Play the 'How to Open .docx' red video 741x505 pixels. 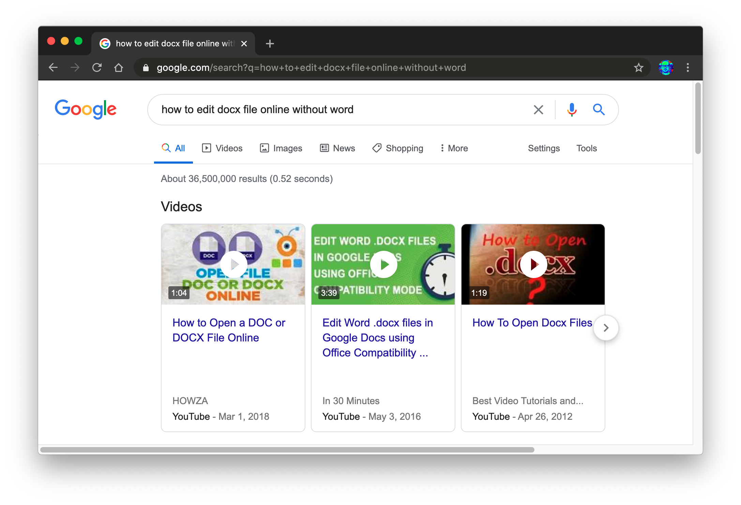(x=533, y=264)
